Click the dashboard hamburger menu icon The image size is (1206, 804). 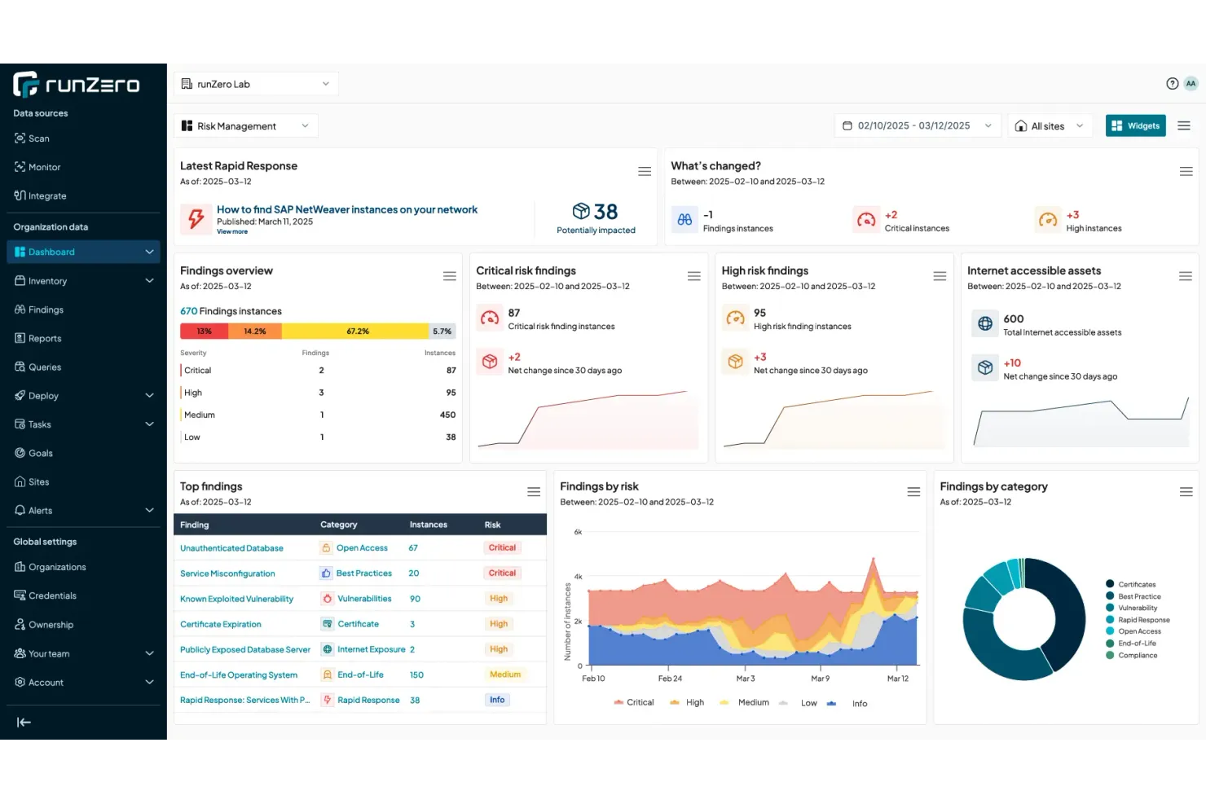[1184, 125]
